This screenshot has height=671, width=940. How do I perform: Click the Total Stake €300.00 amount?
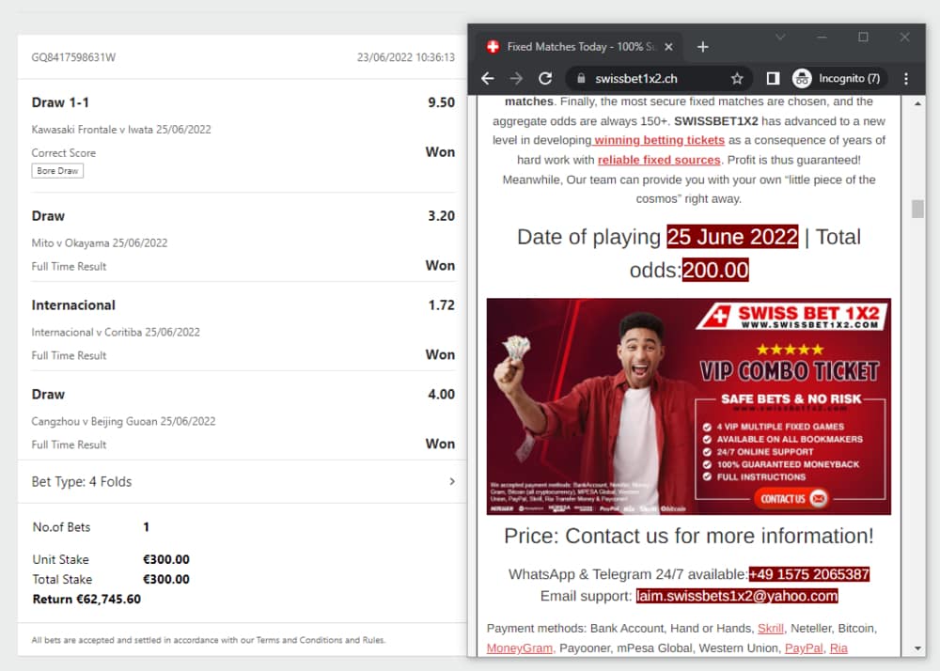(166, 579)
